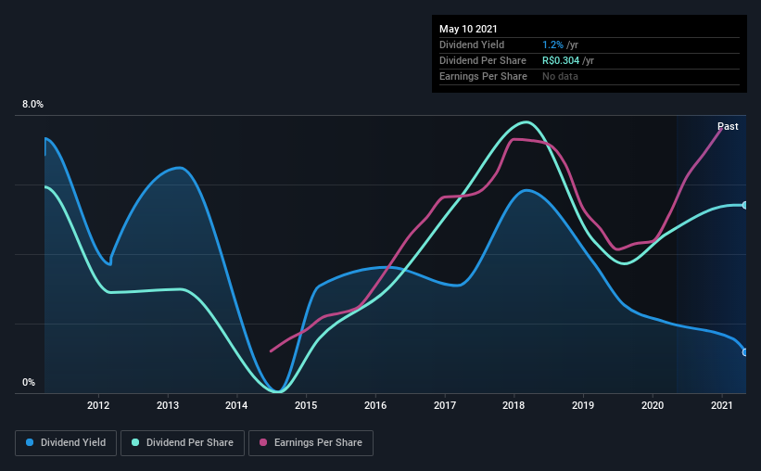Click the blue Dividend Yield legend dot

30,442
